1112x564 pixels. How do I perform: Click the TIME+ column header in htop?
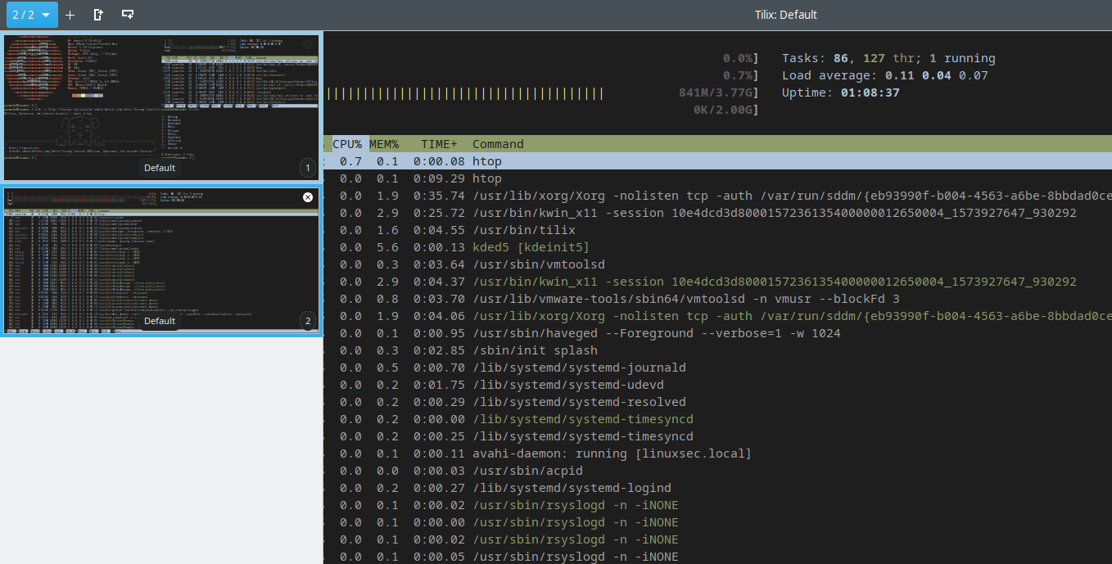coord(439,143)
